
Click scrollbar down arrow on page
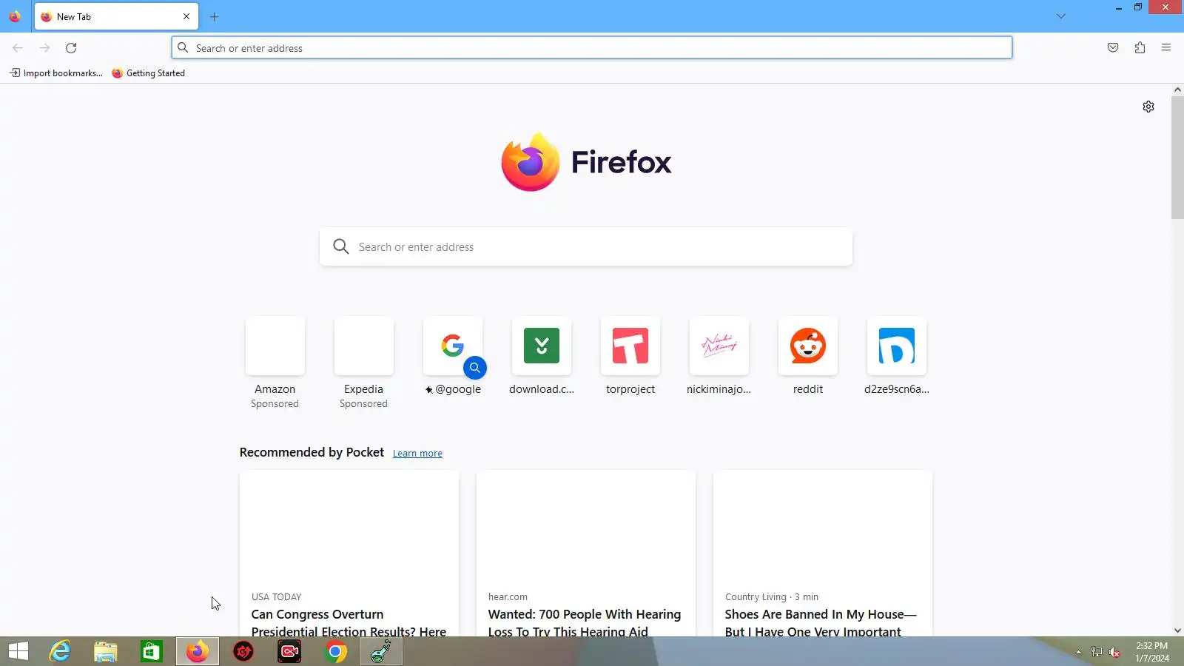click(1177, 631)
